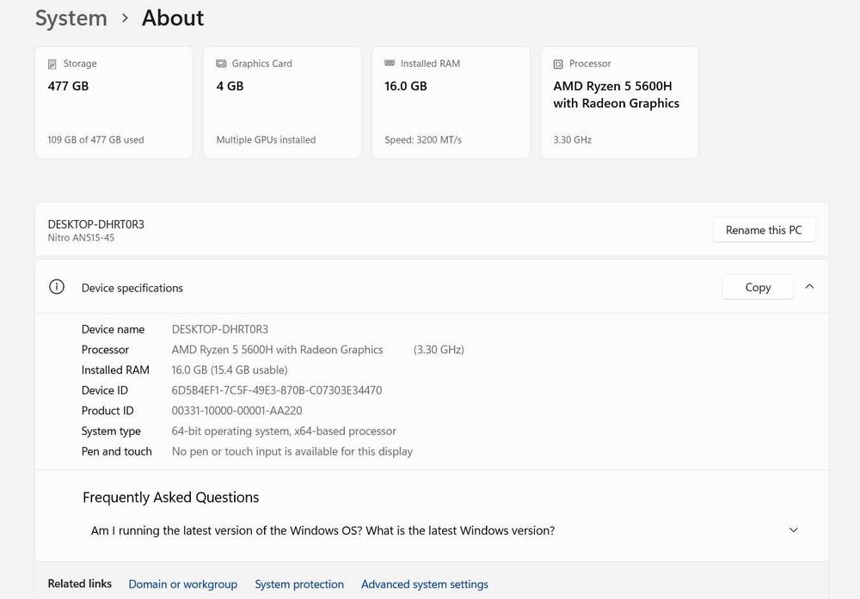The image size is (860, 599).
Task: Click the DESKTOP-DHRT0R3 PC name header
Action: tap(96, 224)
